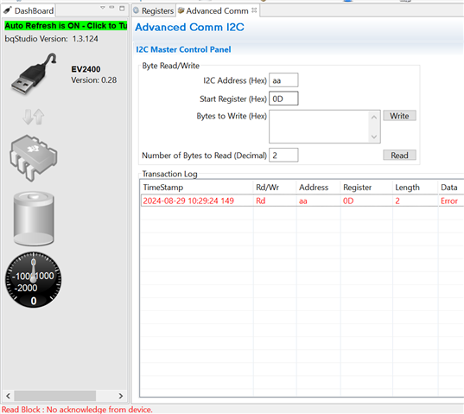Click the EV2400 Version 0.28 label
Viewport: 464px width, 414px height.
click(x=93, y=80)
